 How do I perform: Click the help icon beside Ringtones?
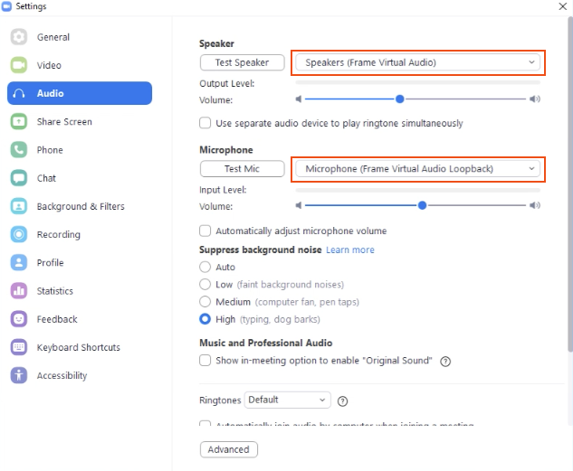[343, 401]
